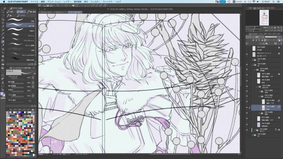Collapse the ② layer folder
Screen dimensions: 283x159
(252, 65)
